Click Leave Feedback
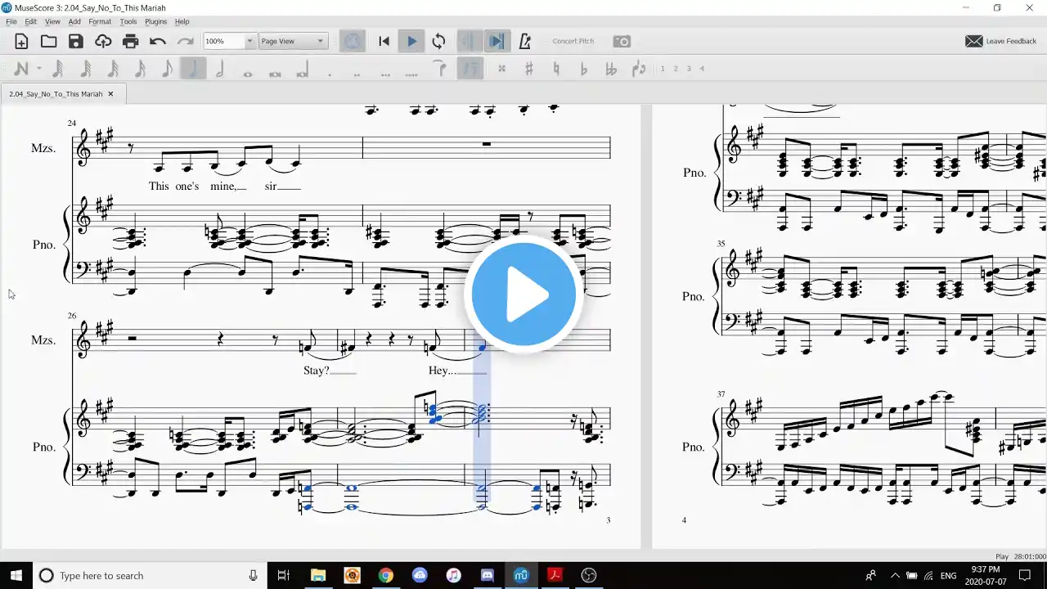The width and height of the screenshot is (1047, 589). 1001,41
